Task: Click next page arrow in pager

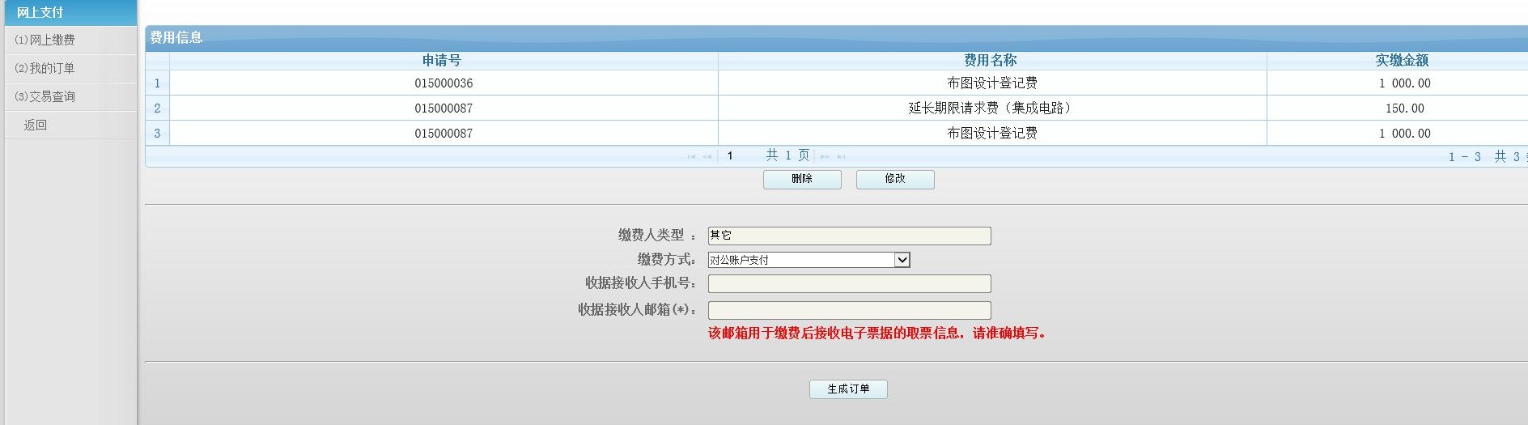Action: [825, 156]
